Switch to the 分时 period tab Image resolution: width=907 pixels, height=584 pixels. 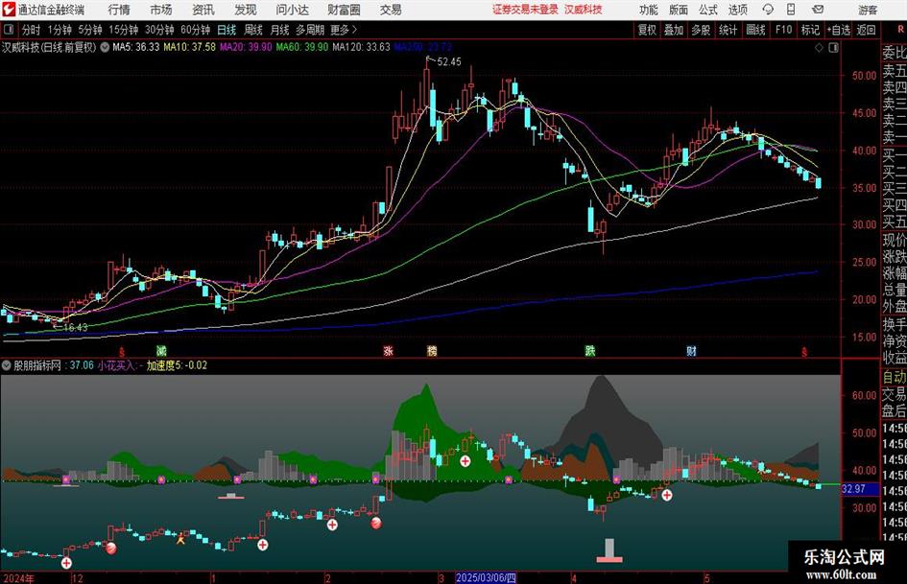32,30
